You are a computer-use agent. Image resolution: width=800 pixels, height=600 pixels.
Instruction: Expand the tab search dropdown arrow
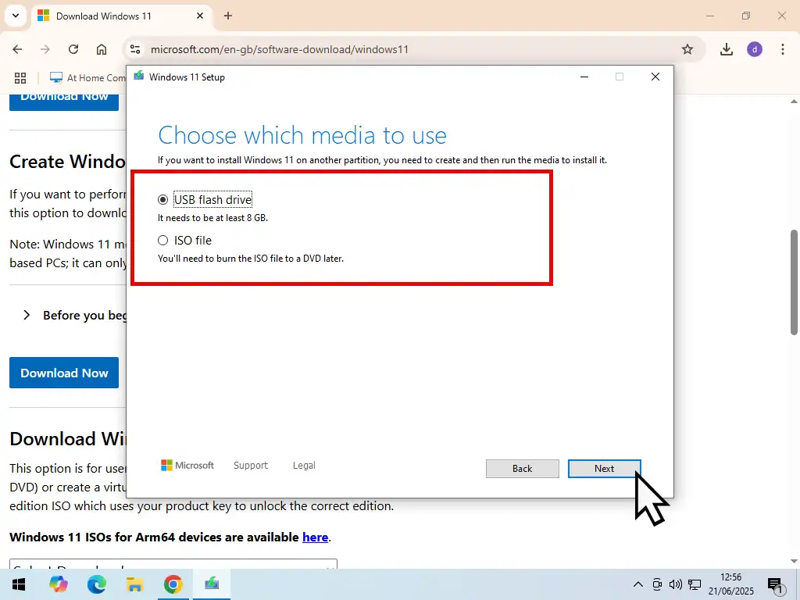pos(15,16)
